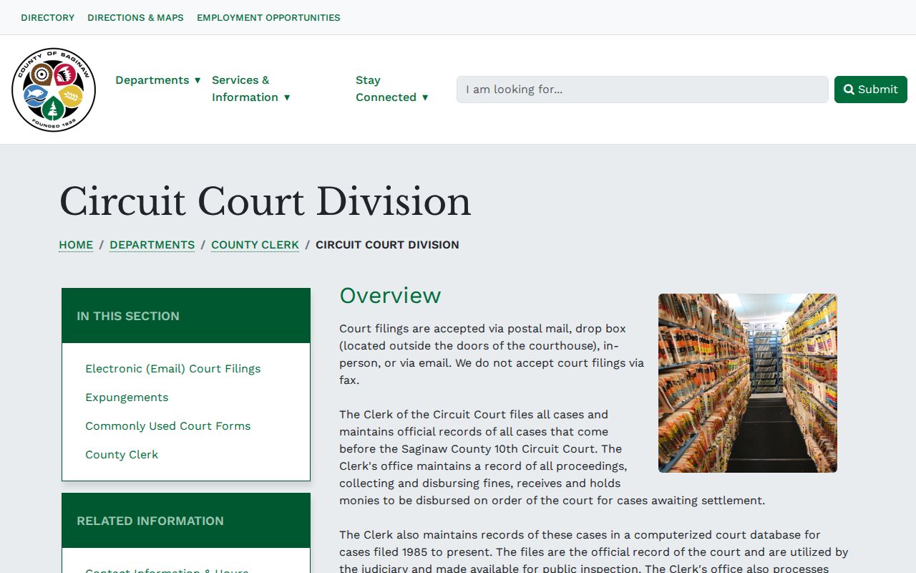Screen dimensions: 916x573
Task: Click the Submit search button
Action: pyautogui.click(x=871, y=90)
